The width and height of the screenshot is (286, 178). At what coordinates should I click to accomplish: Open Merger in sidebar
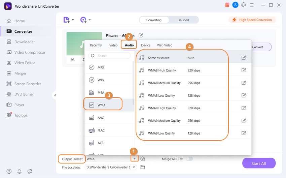pos(16,73)
